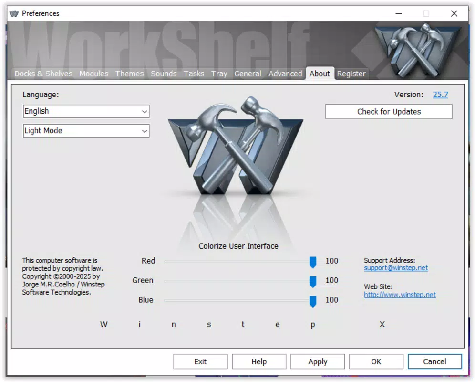Open Help with the Help button
This screenshot has width=475, height=382.
259,361
